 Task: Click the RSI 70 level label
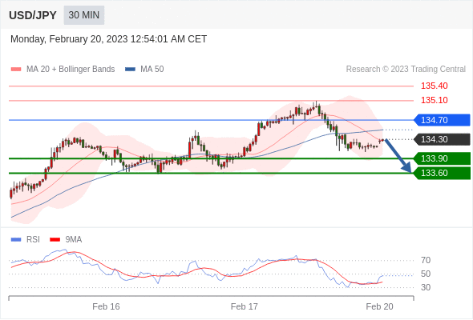click(x=426, y=260)
